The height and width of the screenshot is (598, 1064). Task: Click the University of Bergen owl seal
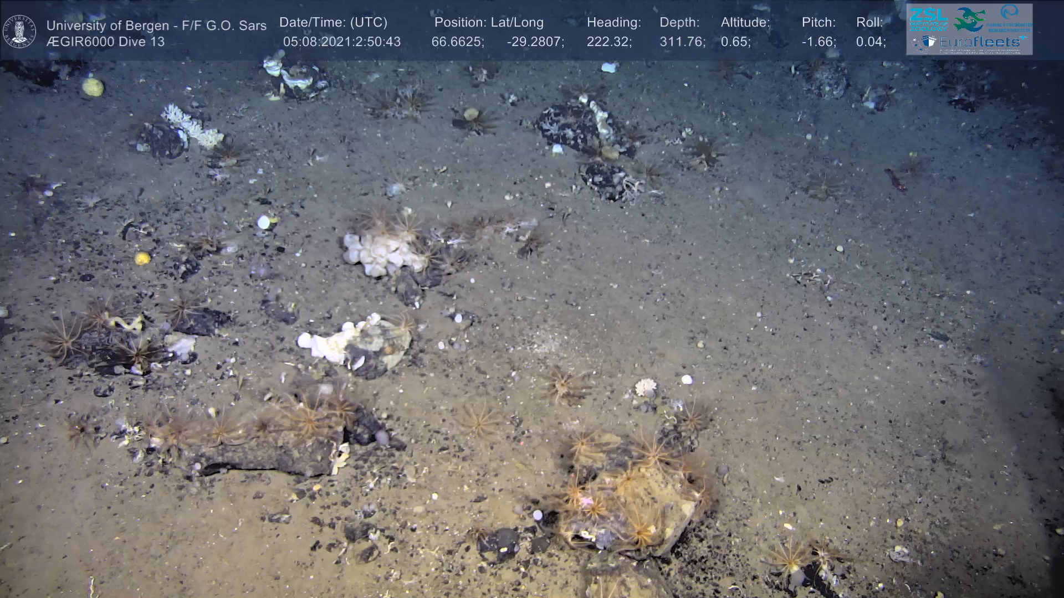[19, 32]
